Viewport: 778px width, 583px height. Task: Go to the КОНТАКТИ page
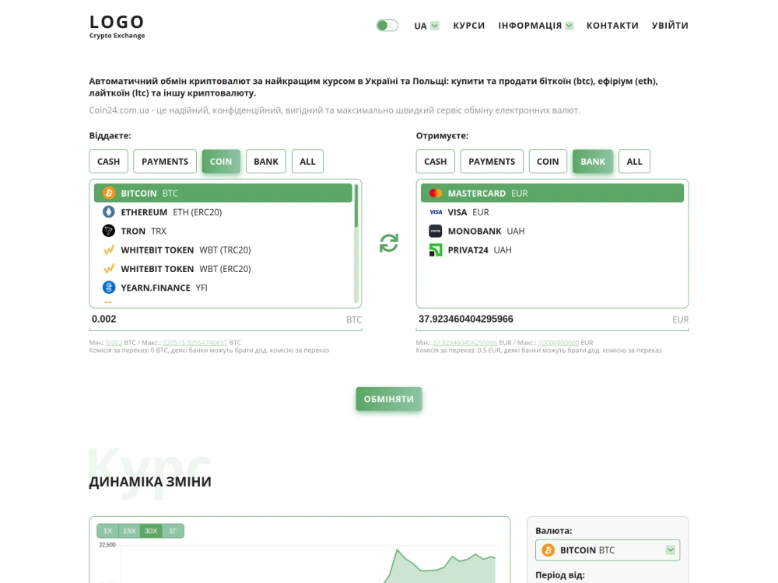(612, 26)
